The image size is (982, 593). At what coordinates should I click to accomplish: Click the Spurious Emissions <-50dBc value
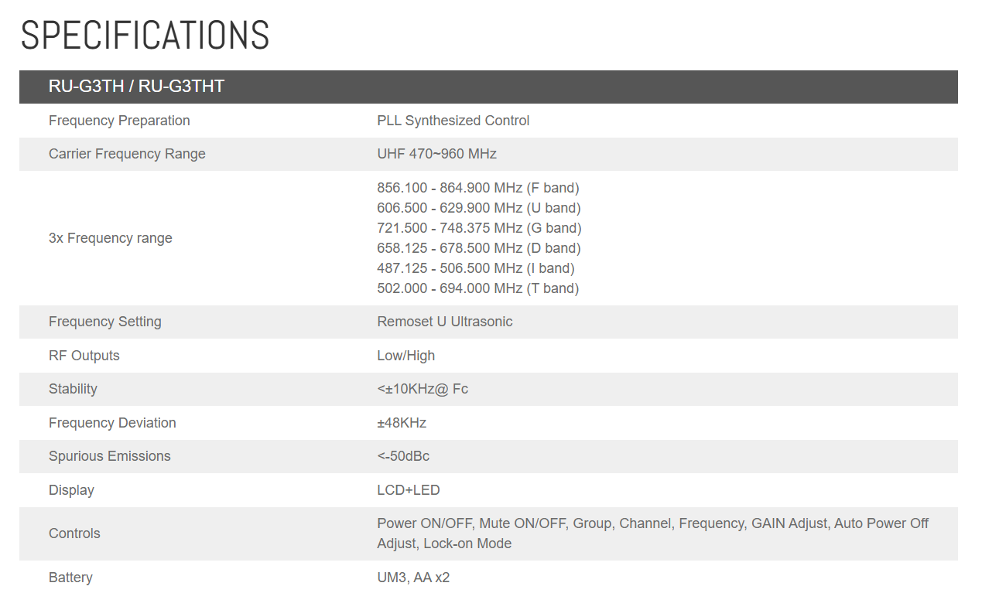coord(403,456)
